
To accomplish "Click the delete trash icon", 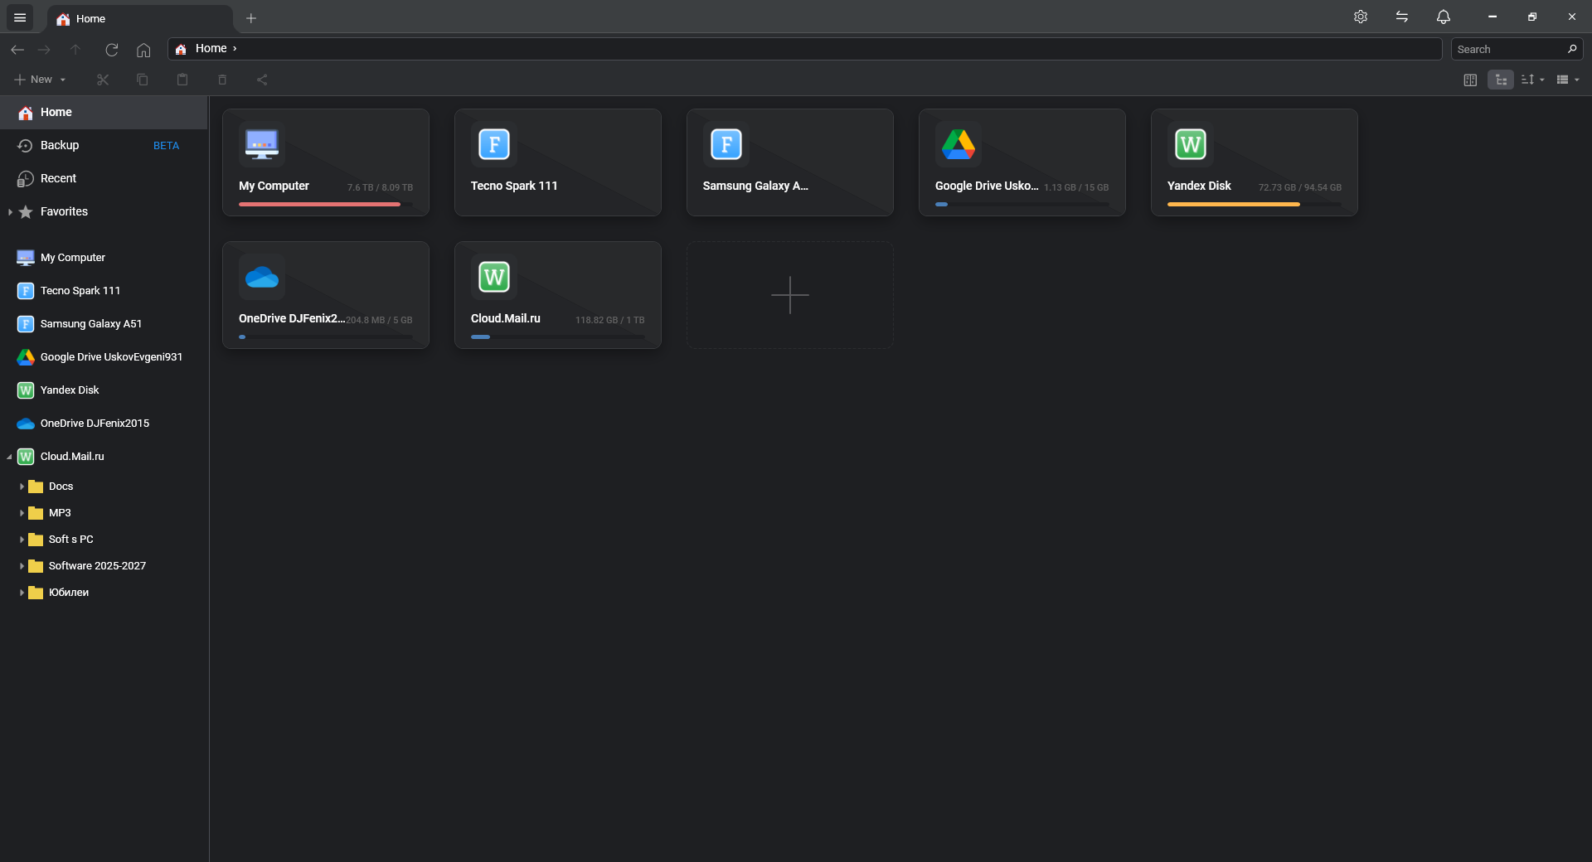I will pos(222,80).
